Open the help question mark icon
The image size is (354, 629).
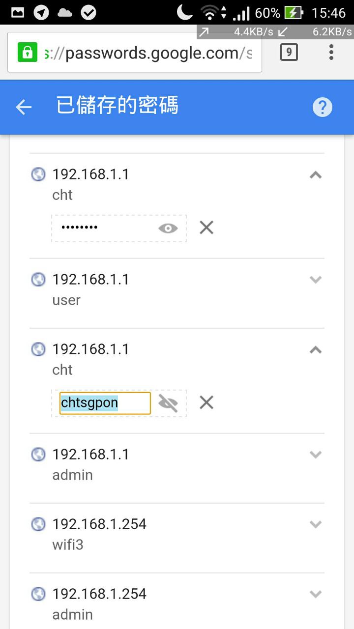point(323,107)
